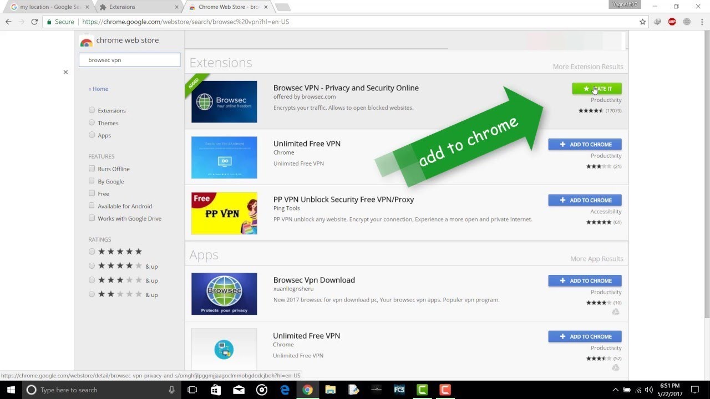710x399 pixels.
Task: Close the Extensions tab
Action: point(176,7)
